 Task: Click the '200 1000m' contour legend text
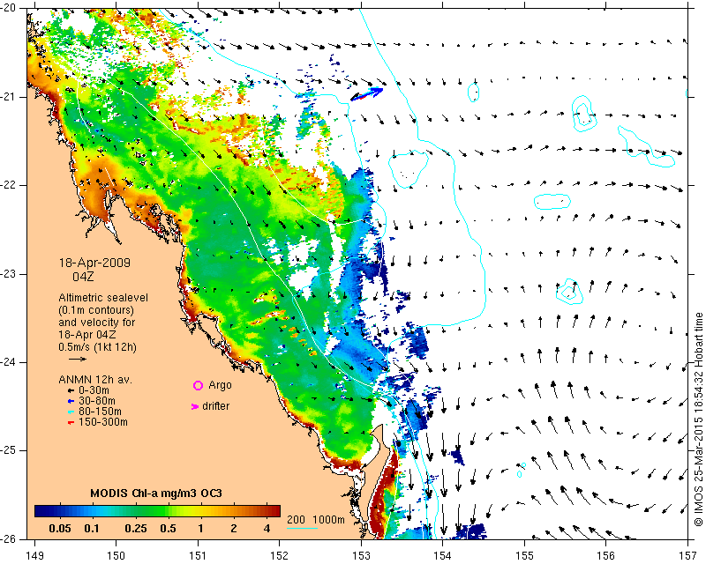pos(316,519)
